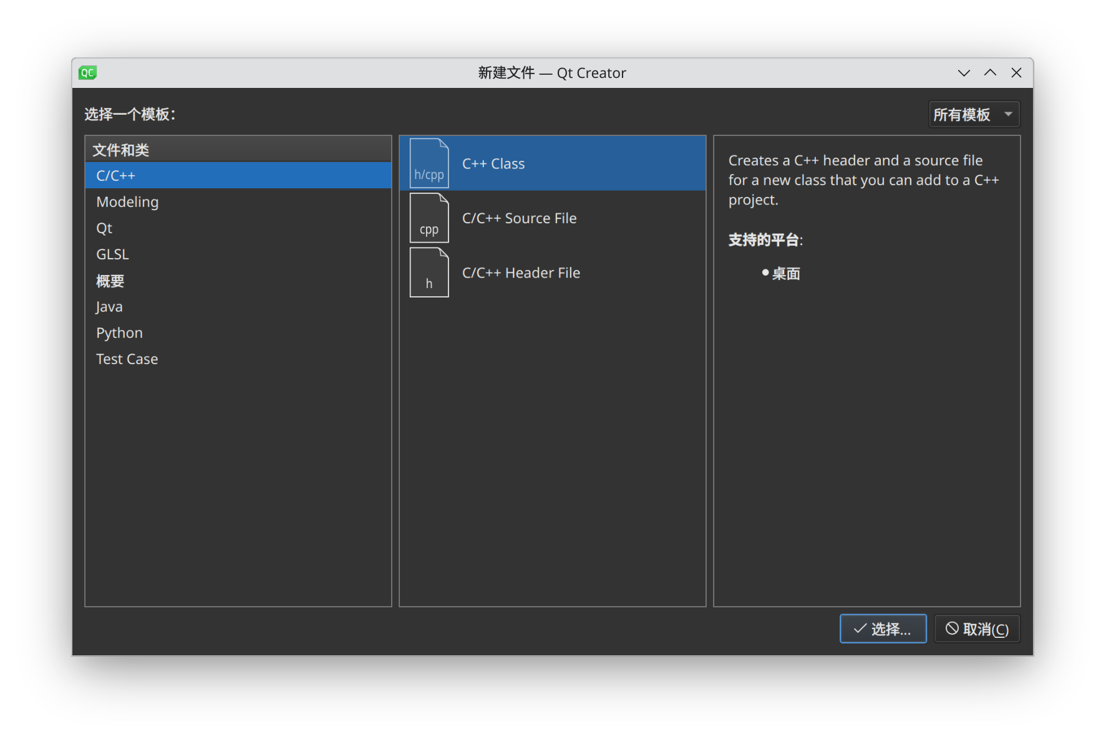Minimize the Qt Creator dialog window

pos(964,73)
